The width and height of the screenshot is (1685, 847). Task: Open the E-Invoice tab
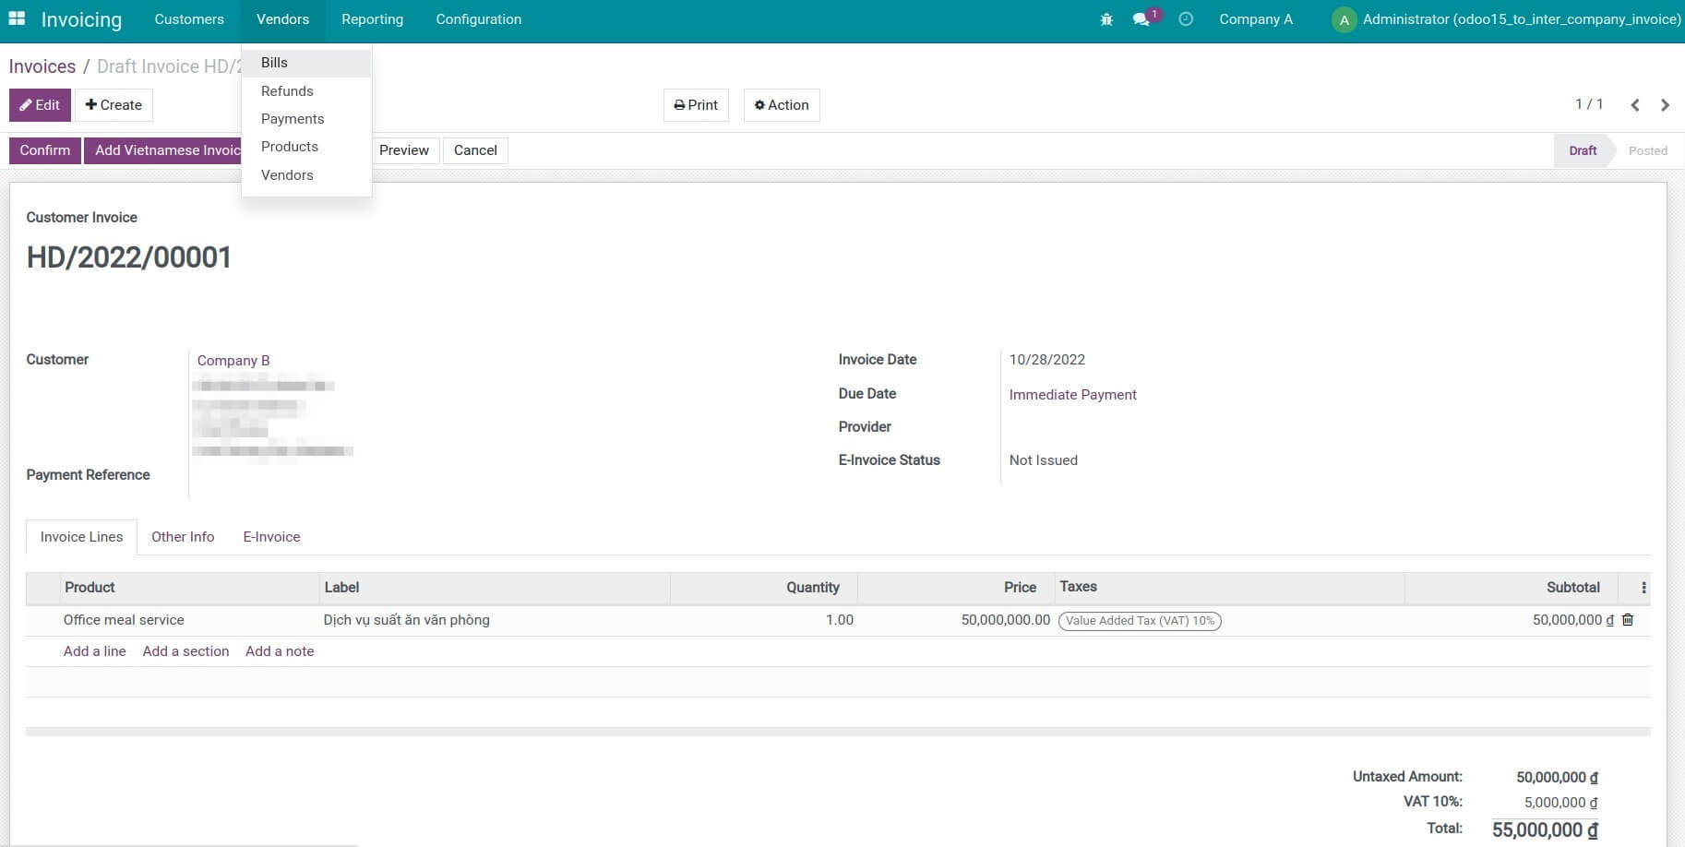pos(271,536)
